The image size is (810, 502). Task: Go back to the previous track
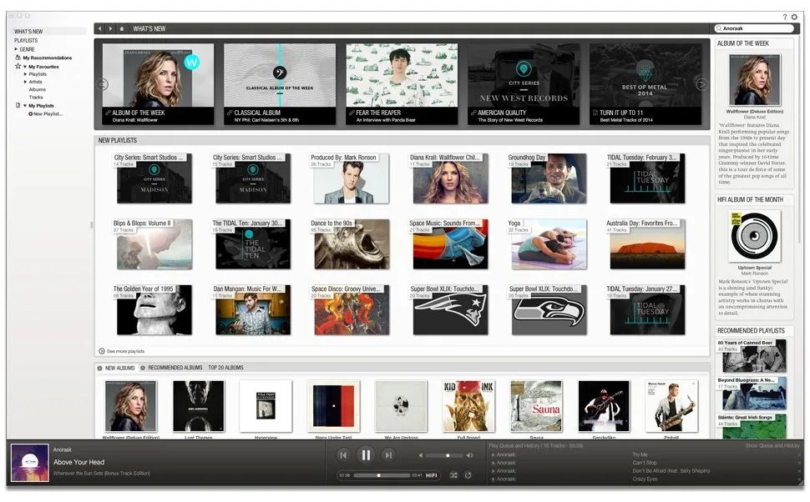click(x=342, y=454)
